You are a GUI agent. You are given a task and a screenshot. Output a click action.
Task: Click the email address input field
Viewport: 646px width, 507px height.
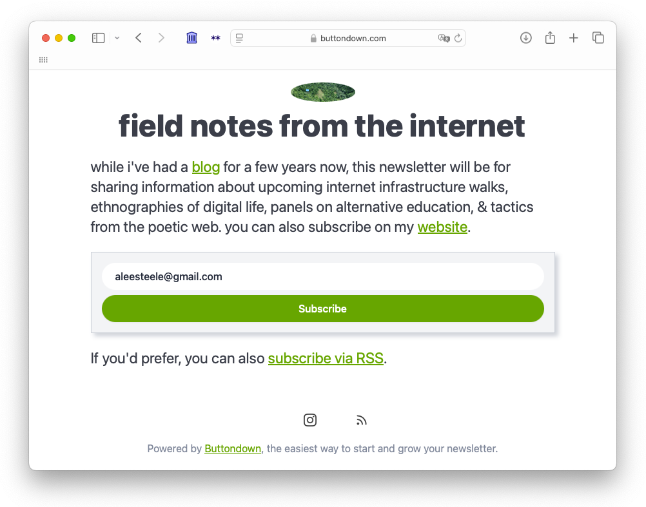coord(322,277)
